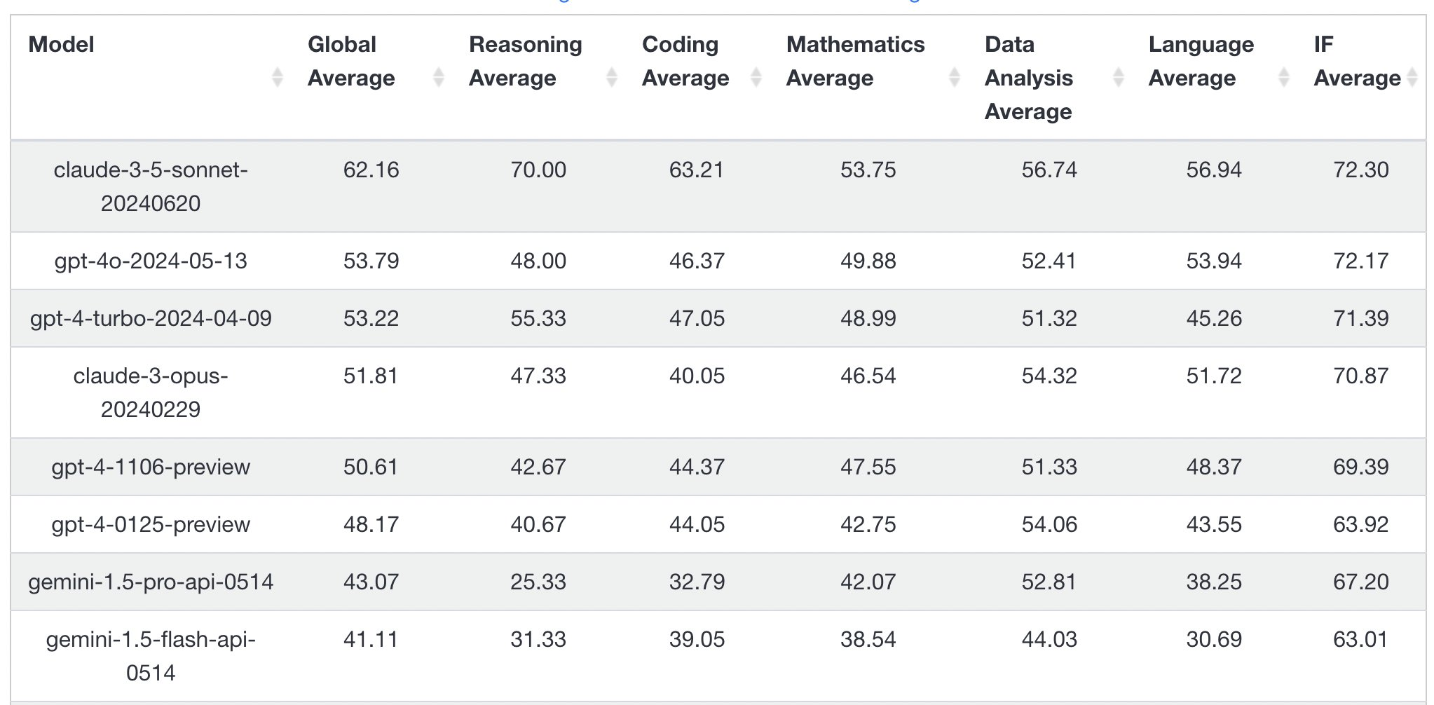
Task: Click the IF Average sort arrow icon
Action: (1412, 77)
